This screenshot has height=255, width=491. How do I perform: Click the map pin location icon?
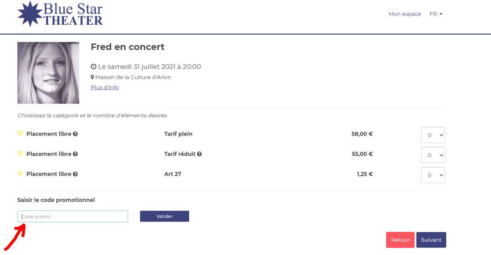(92, 77)
